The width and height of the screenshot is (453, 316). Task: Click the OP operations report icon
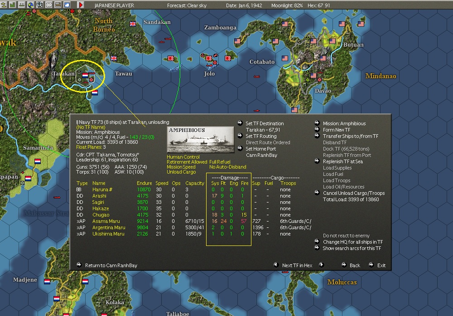coord(49,5)
